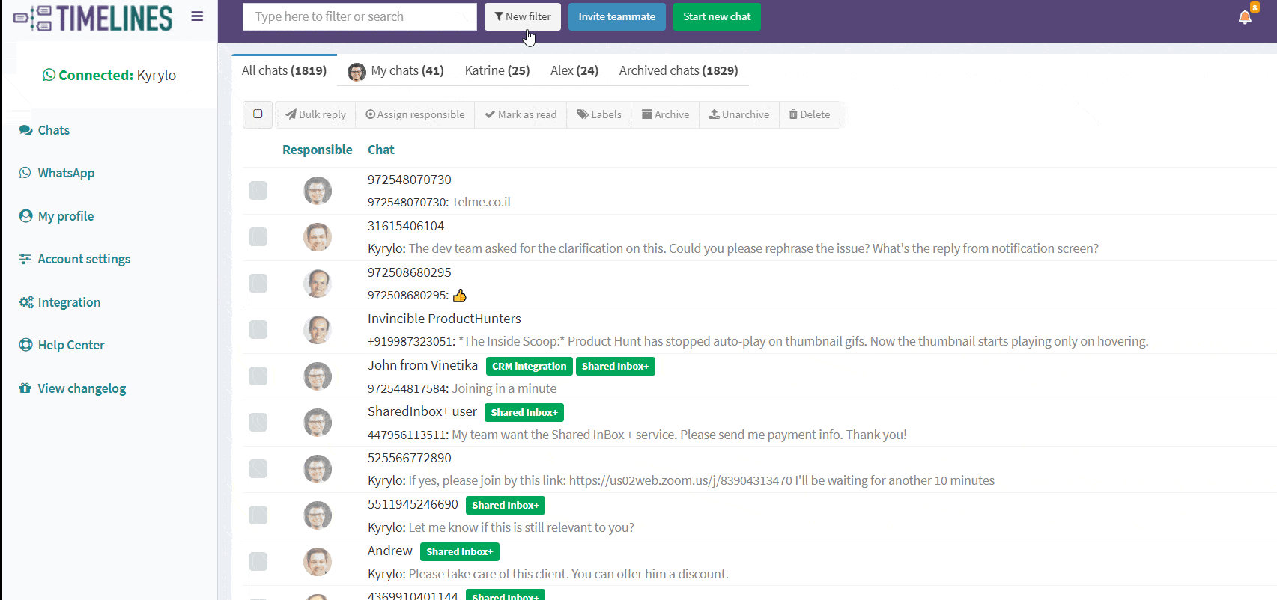Click responsible avatar for chat 972508680295
This screenshot has height=600, width=1277.
[x=318, y=284]
